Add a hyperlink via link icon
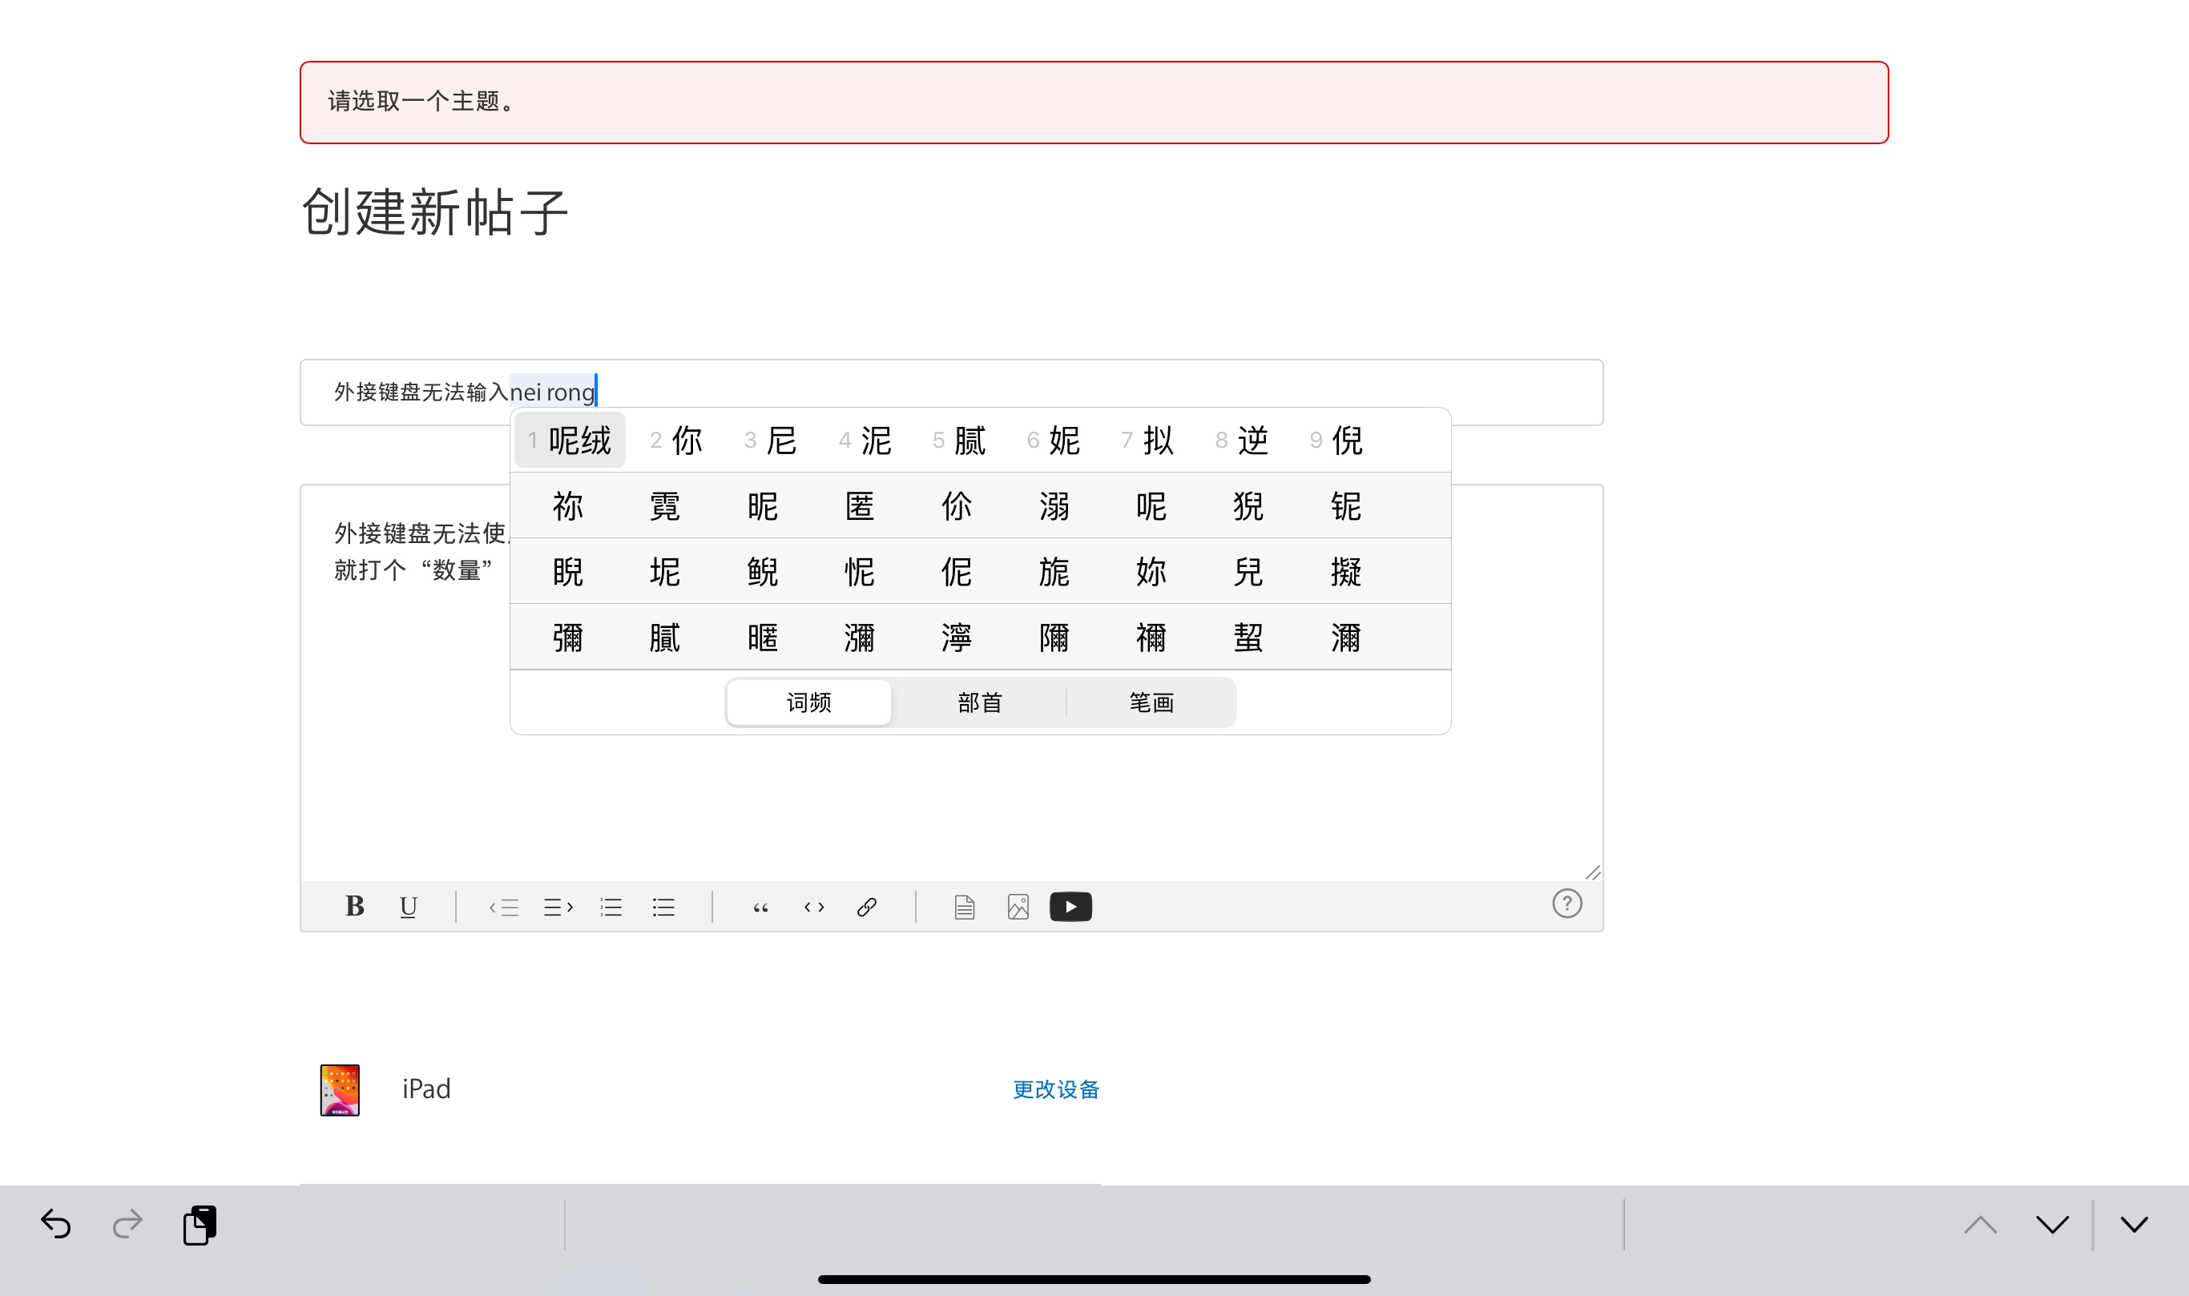Viewport: 2189px width, 1296px height. pyautogui.click(x=866, y=908)
